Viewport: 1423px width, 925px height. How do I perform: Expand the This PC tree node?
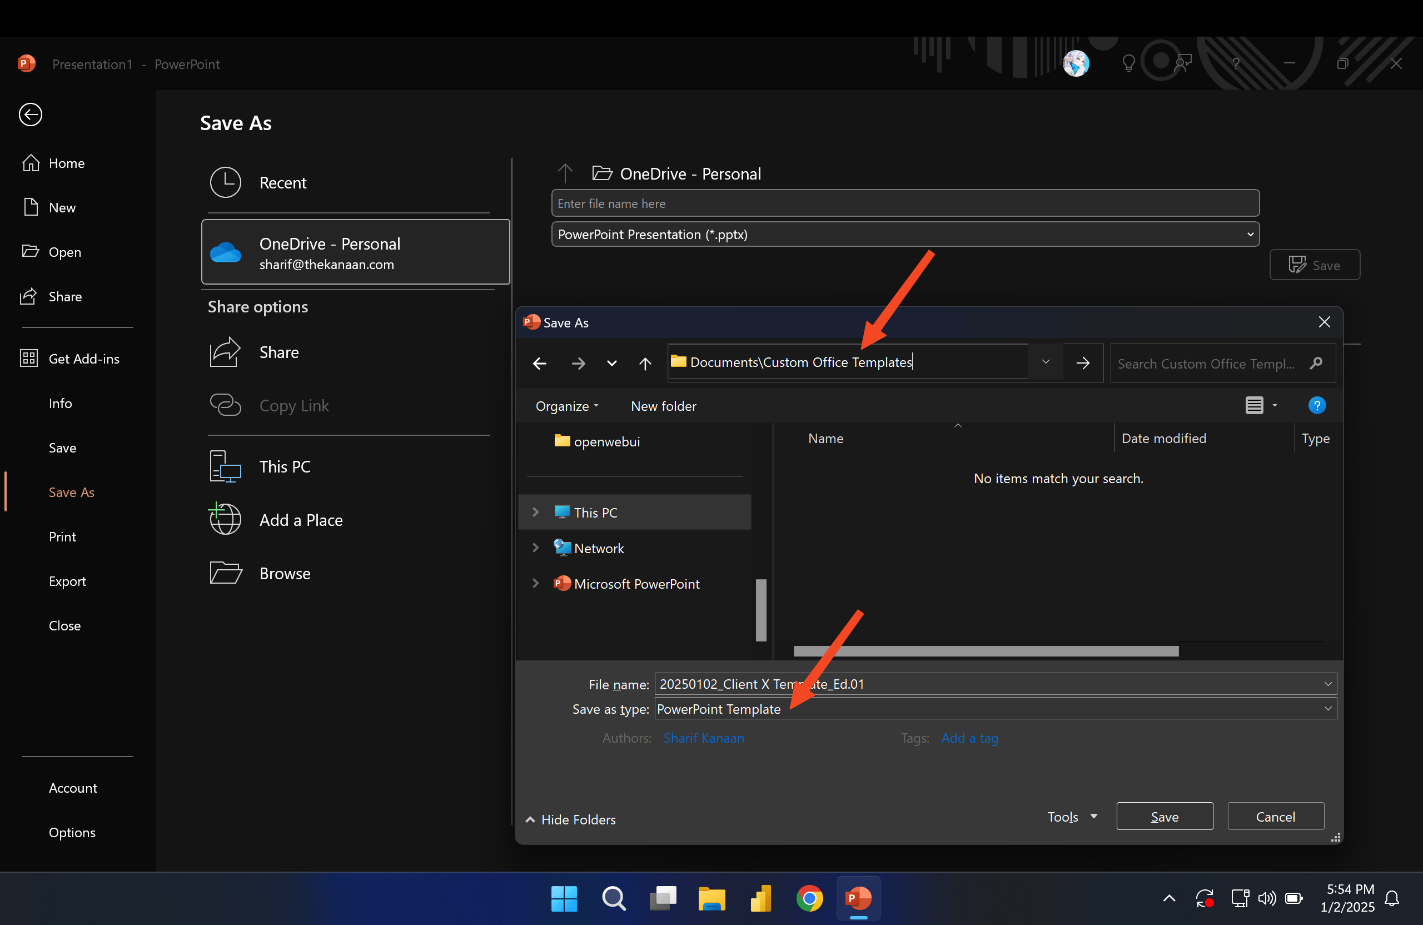click(536, 512)
